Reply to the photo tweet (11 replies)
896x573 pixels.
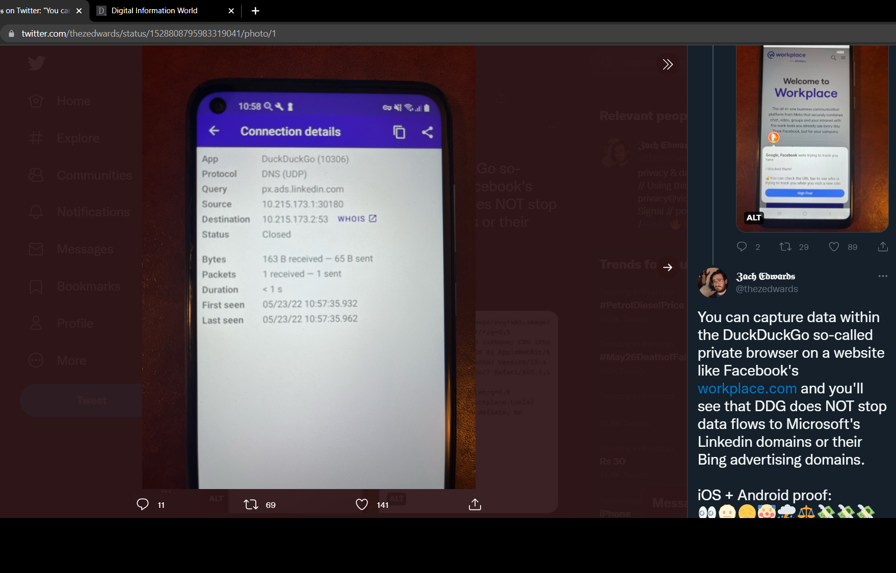150,504
